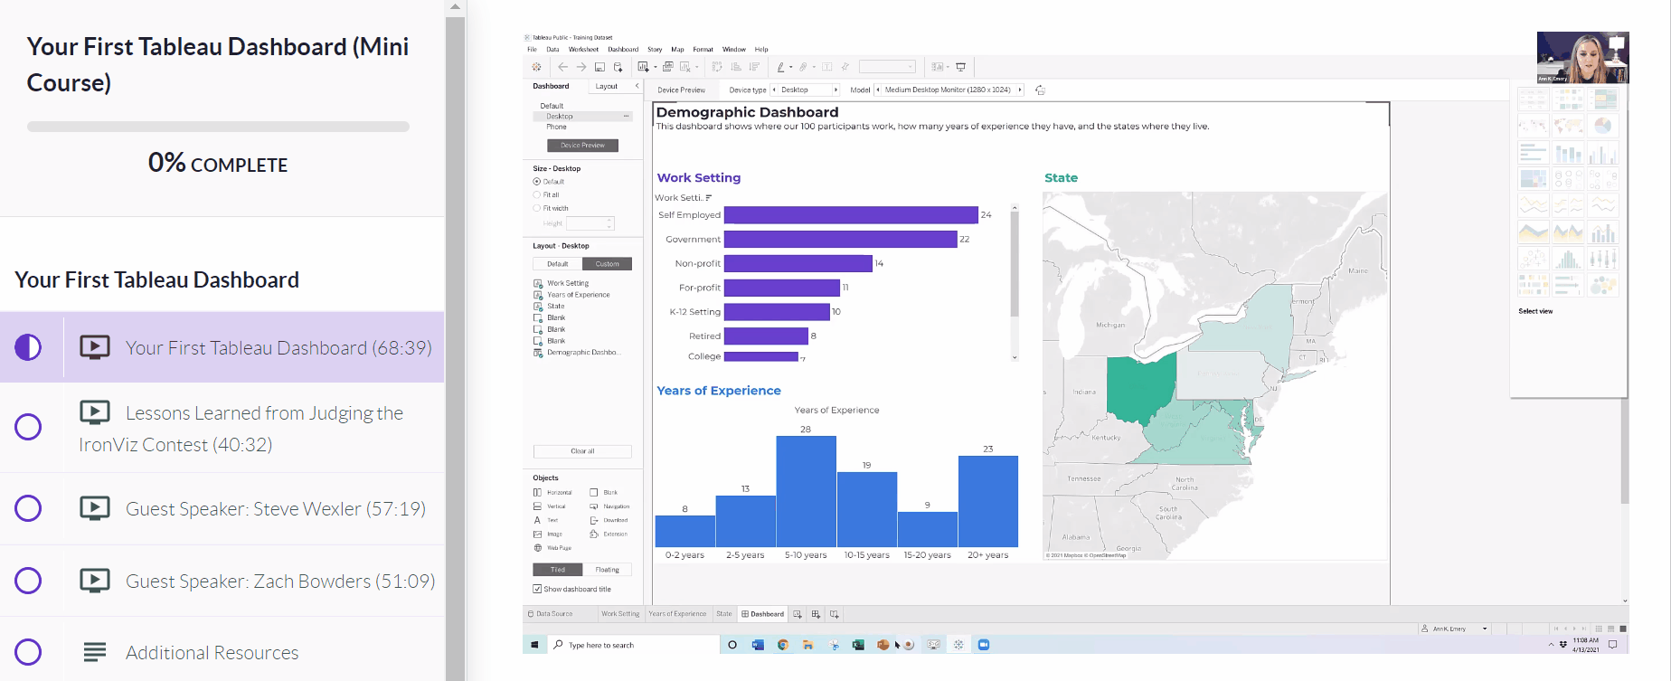Go to the next Model option

pyautogui.click(x=1020, y=90)
